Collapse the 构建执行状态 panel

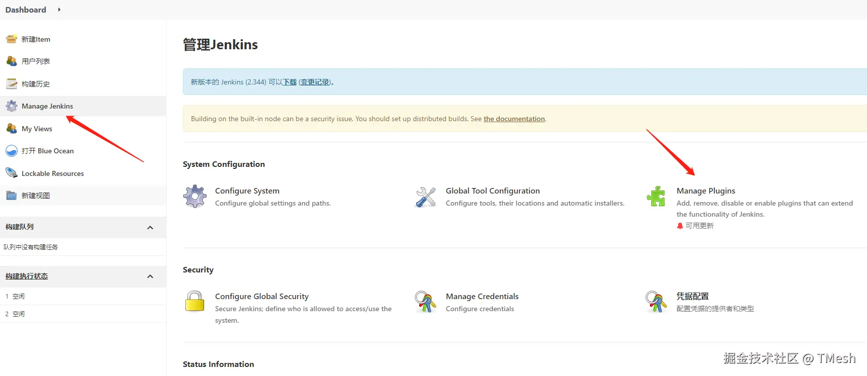[150, 276]
